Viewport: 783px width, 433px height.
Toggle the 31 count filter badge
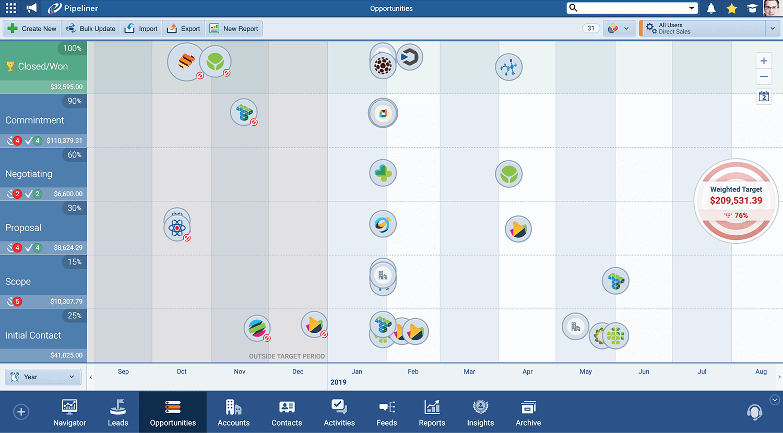click(590, 29)
